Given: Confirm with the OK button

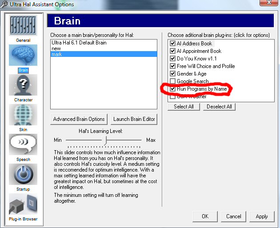Looking at the screenshot, I should click(205, 216).
